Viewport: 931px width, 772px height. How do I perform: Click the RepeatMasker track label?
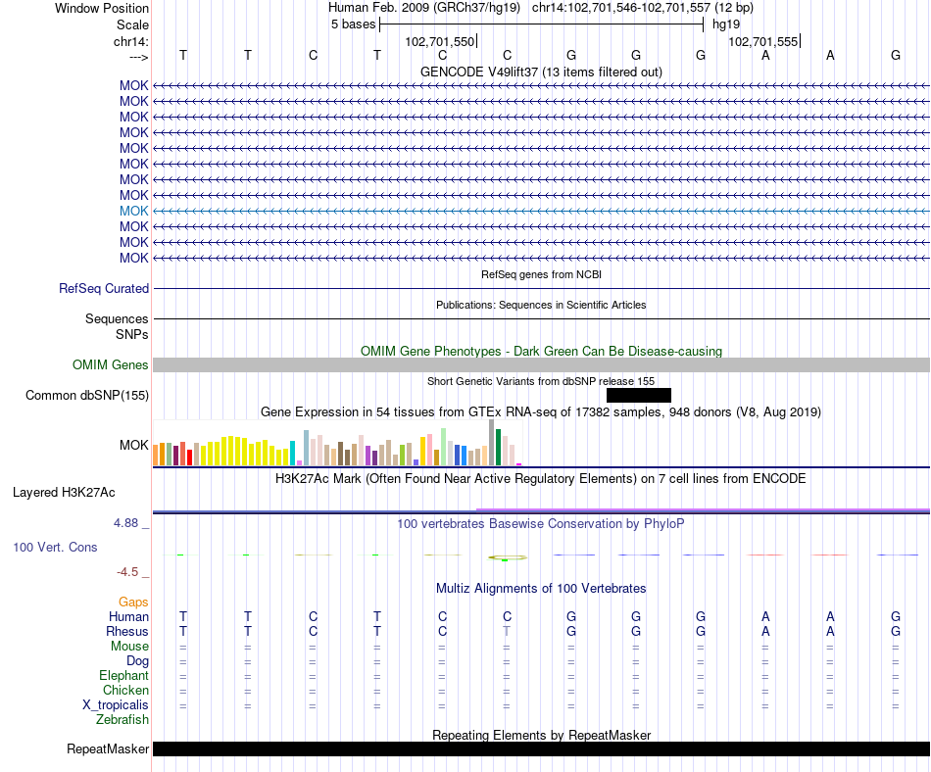(x=108, y=749)
